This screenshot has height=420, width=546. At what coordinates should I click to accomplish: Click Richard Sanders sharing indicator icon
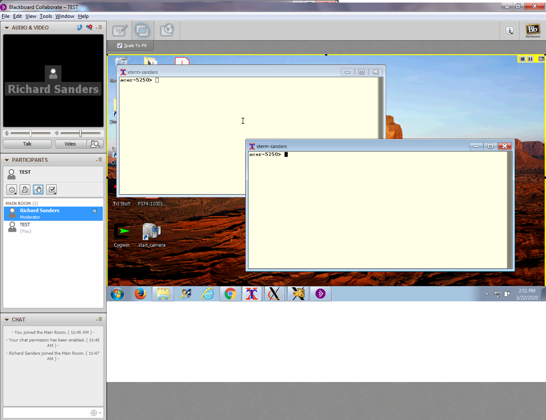95,211
